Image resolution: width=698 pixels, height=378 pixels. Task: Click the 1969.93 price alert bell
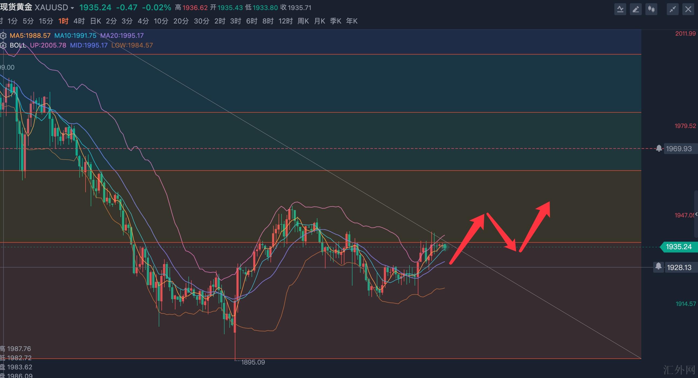pos(659,148)
